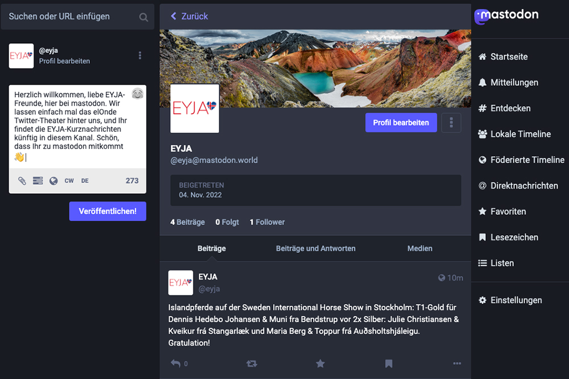
Task: Publish the post with Veröffentlichen!
Action: pyautogui.click(x=108, y=211)
